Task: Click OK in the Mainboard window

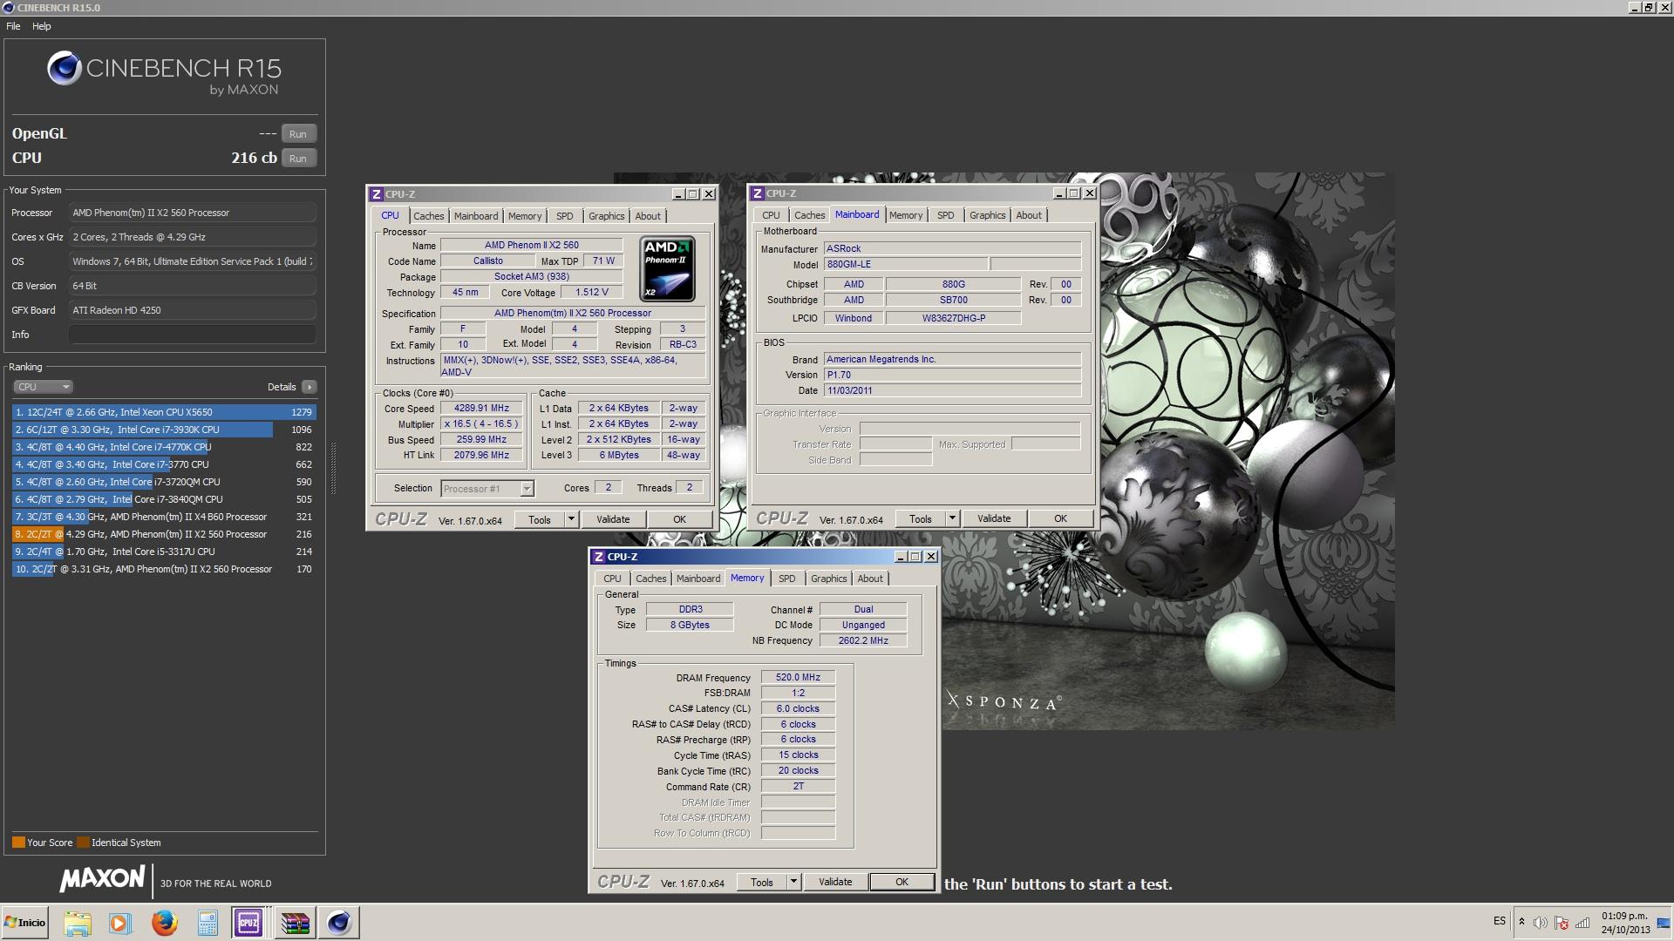Action: tap(1060, 518)
